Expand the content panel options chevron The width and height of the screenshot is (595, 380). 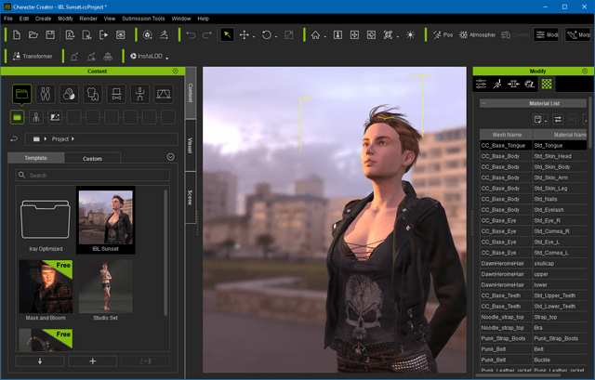pyautogui.click(x=170, y=158)
